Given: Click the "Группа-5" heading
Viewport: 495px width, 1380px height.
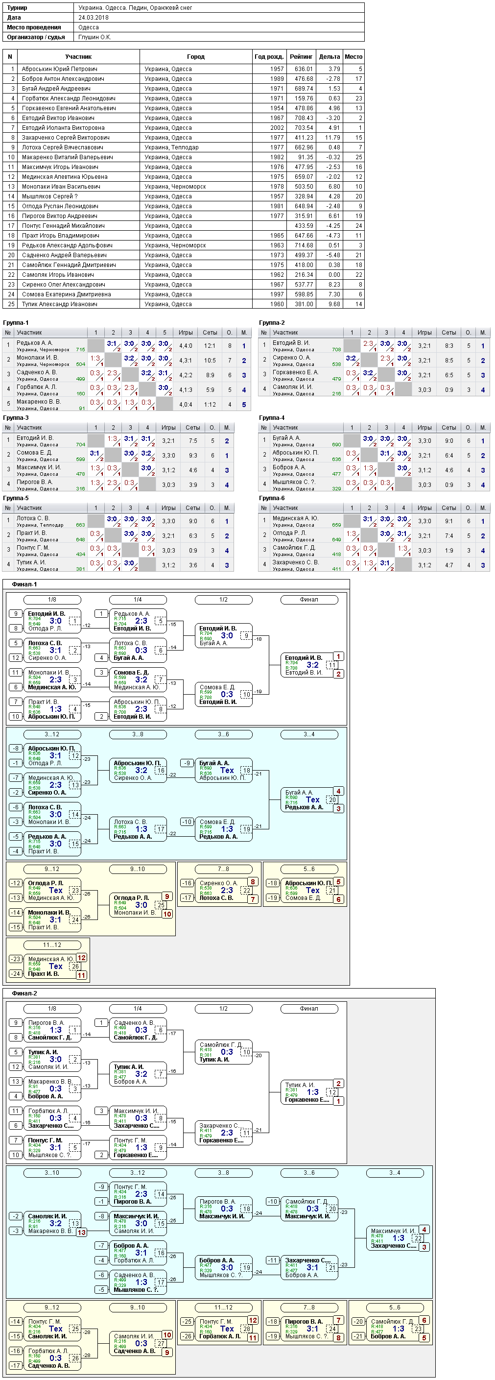Looking at the screenshot, I should tap(16, 498).
